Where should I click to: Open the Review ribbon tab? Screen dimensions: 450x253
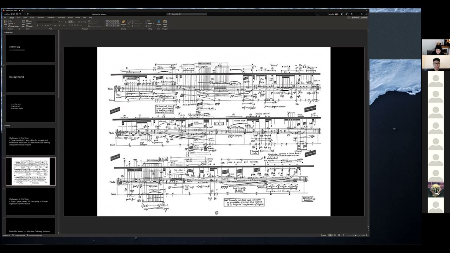click(78, 18)
